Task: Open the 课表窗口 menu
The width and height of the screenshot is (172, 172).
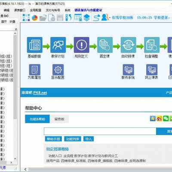Action: [20, 10]
